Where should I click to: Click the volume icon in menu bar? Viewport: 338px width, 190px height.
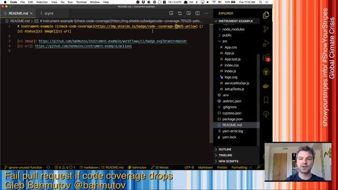tap(208, 2)
